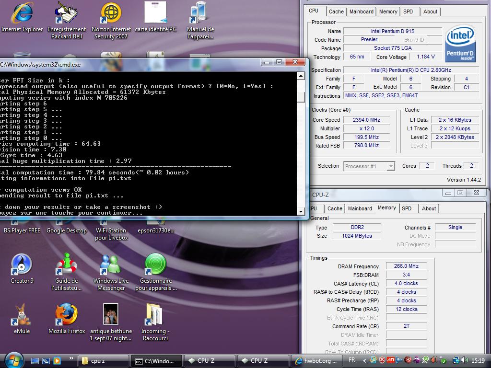
Task: Click the red X security tray icon
Action: pos(382,360)
